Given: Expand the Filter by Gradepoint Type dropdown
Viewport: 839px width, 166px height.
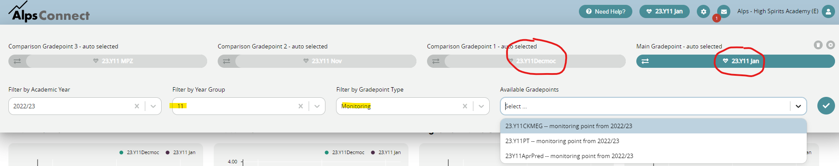Looking at the screenshot, I should click(x=481, y=106).
